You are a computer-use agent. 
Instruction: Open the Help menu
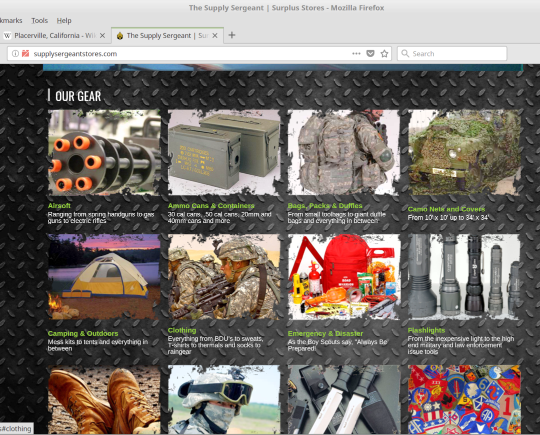pyautogui.click(x=64, y=21)
